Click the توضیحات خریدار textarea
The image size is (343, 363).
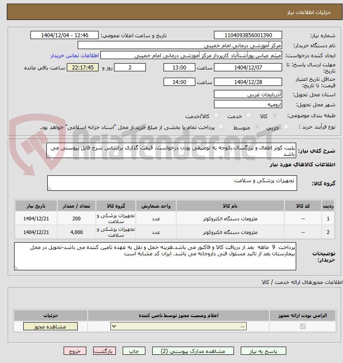click(155, 256)
